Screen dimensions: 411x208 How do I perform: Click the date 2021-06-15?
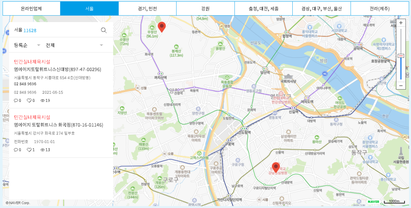click(52, 93)
